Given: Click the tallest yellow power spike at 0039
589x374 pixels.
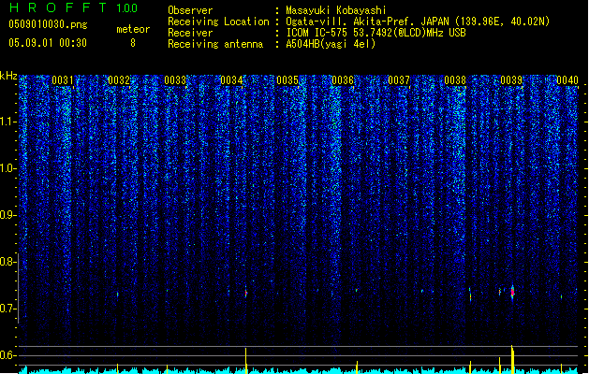Looking at the screenshot, I should [512, 359].
